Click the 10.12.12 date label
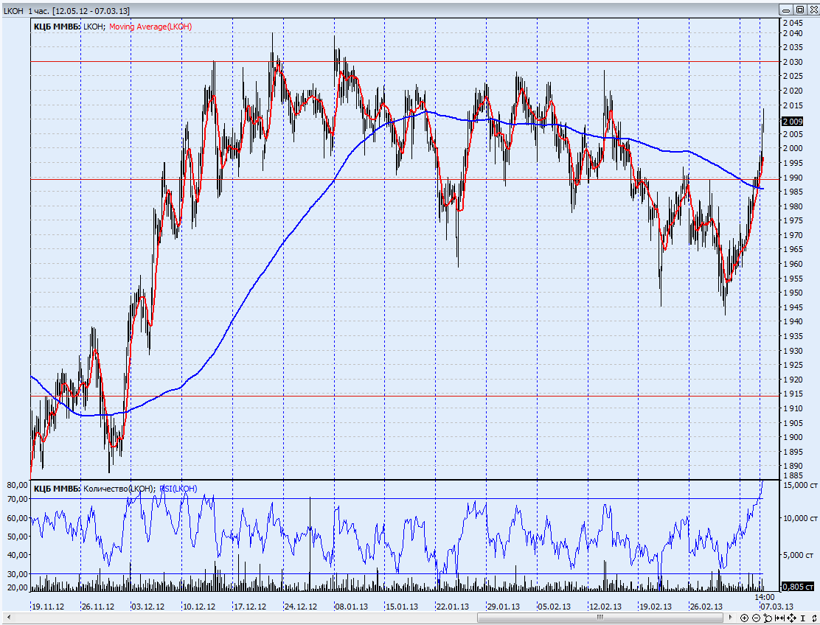The width and height of the screenshot is (820, 625). pos(199,607)
